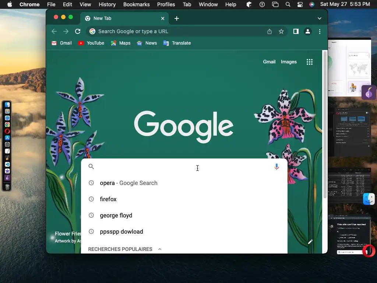Open Opera from the dock
Screen dimensions: 377x283
[7, 131]
